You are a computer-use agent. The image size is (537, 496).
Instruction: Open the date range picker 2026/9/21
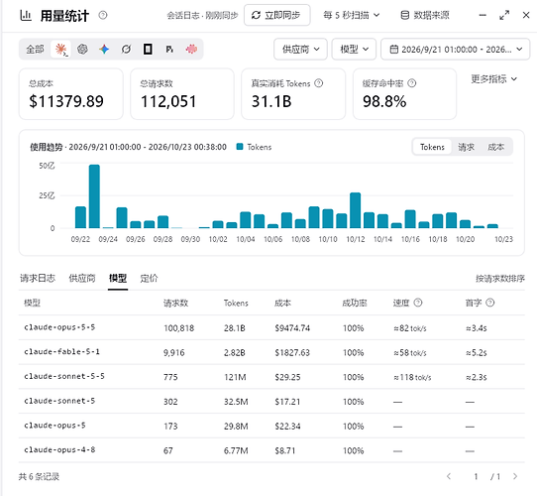[456, 49]
